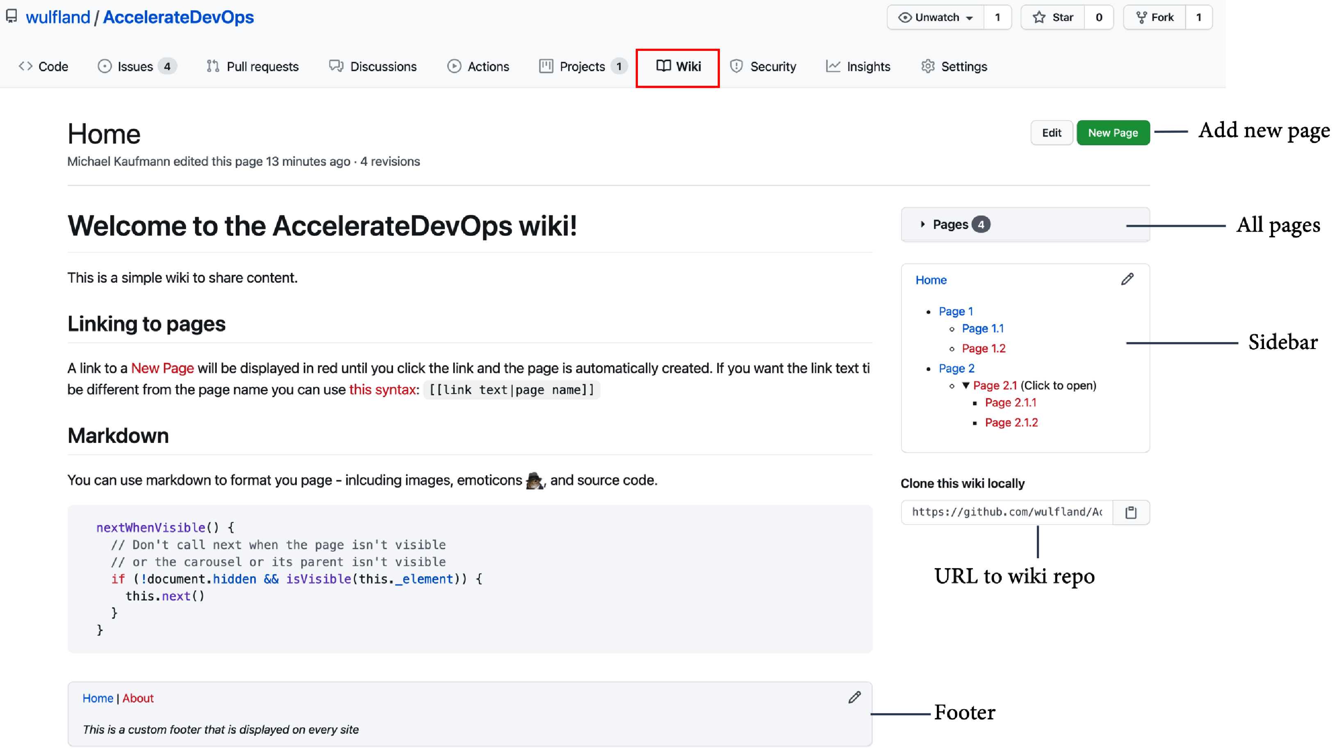Screen dimensions: 1339x751
Task: Open Page 2.1.2 link
Action: point(1011,422)
